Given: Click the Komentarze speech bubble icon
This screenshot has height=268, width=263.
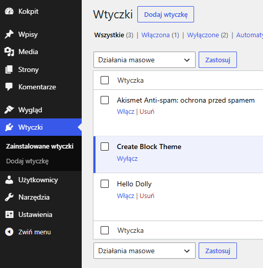Looking at the screenshot, I should click(x=9, y=87).
